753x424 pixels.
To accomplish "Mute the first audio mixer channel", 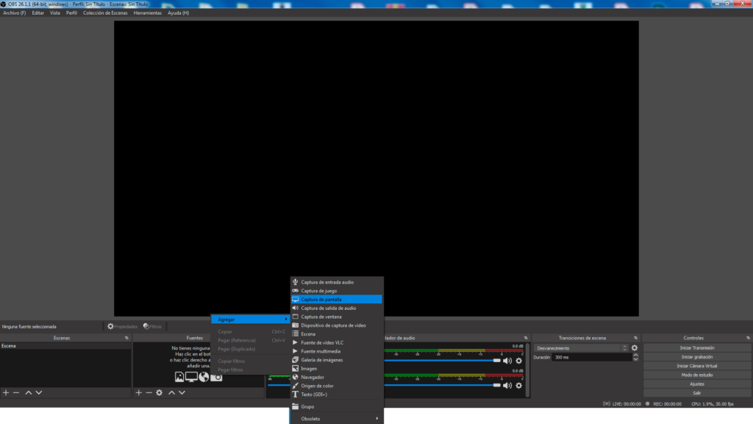I will coord(507,361).
